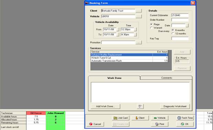Image resolution: width=213 pixels, height=130 pixels.
Task: Confirm booking with OK button
Action: (x=185, y=124)
